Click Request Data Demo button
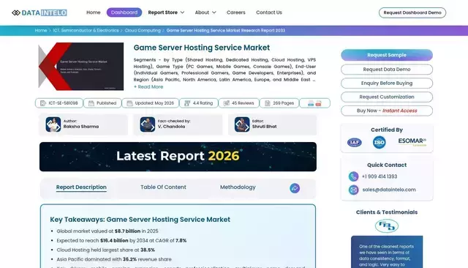 coord(387,70)
